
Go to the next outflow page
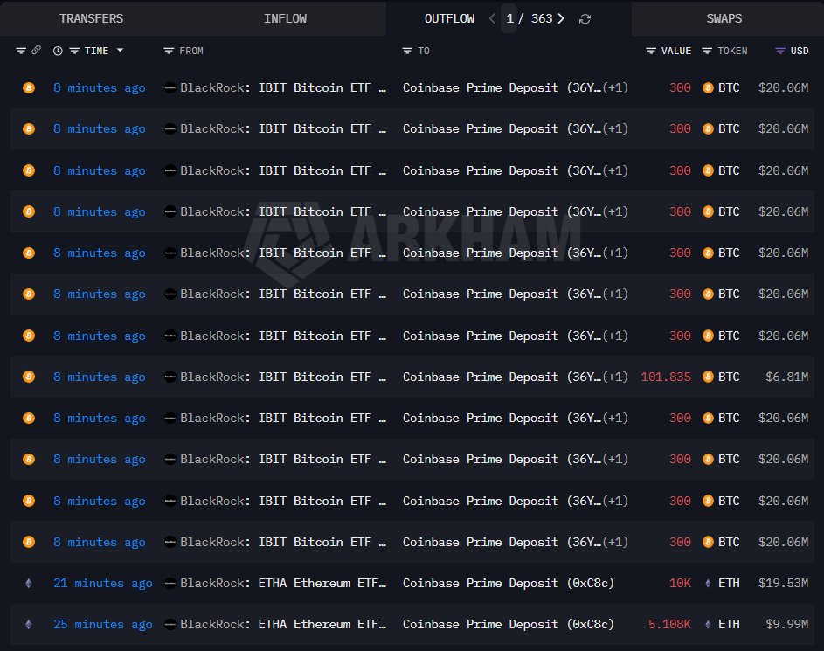560,18
